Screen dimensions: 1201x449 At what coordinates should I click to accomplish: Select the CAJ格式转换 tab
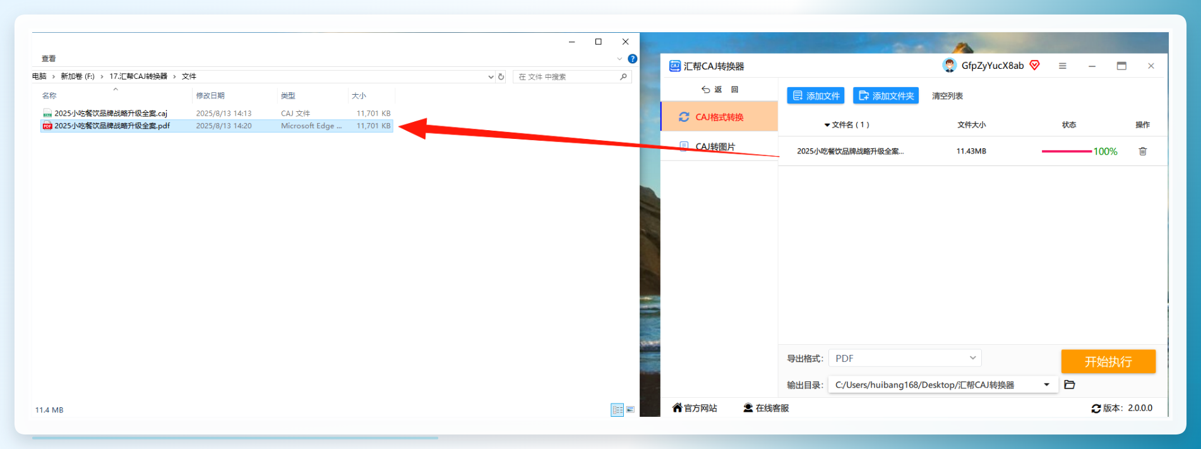click(x=719, y=117)
